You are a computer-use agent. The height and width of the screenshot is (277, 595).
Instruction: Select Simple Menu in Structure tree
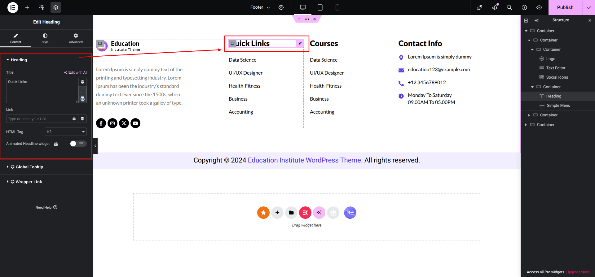click(558, 106)
